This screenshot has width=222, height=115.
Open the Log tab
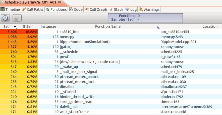pyautogui.click(x=131, y=9)
